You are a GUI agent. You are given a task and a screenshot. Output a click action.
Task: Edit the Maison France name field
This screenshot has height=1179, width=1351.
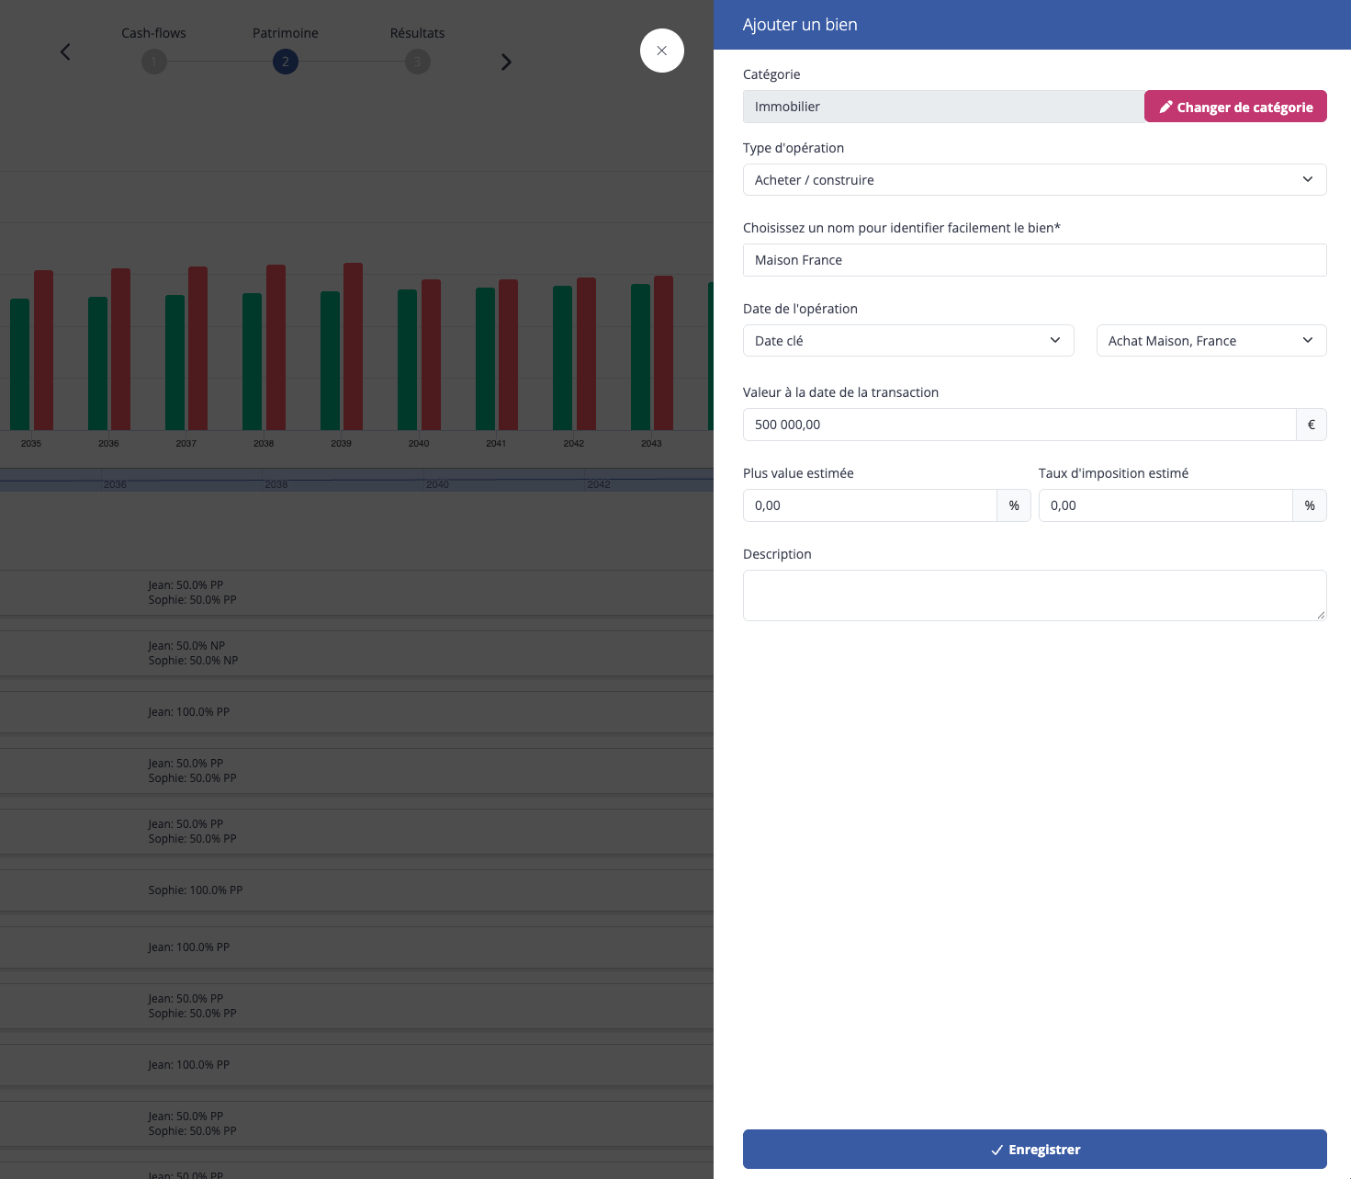tap(1035, 260)
